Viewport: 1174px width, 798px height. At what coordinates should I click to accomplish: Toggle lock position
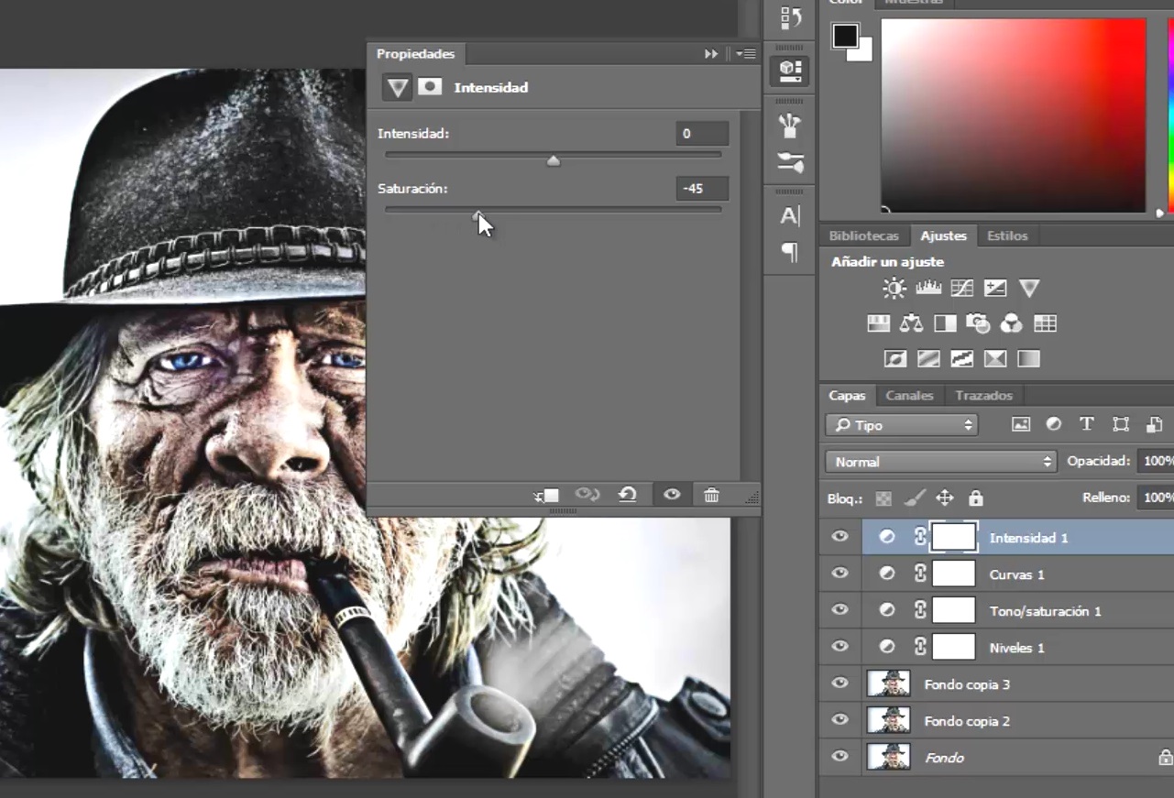click(x=945, y=498)
